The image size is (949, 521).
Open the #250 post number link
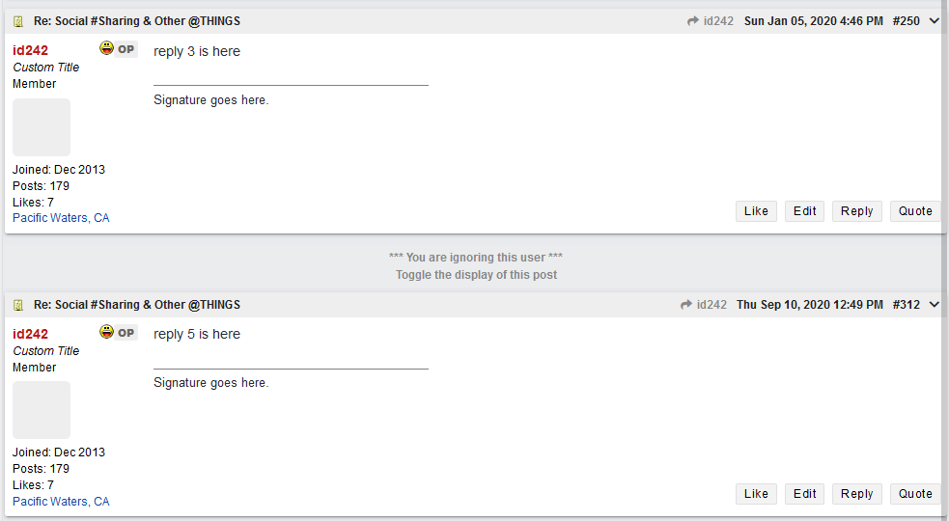[x=906, y=21]
